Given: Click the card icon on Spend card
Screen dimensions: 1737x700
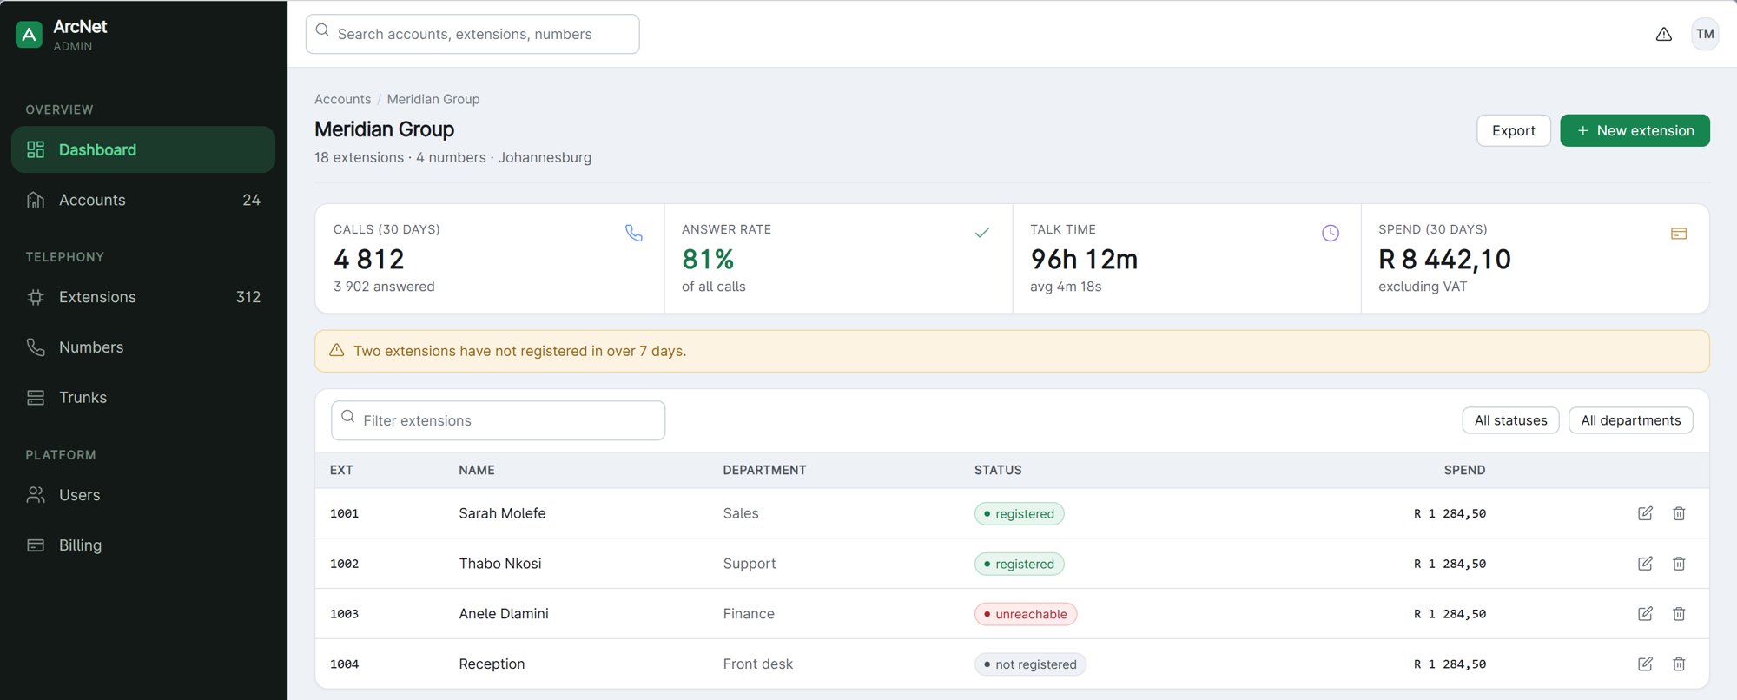Looking at the screenshot, I should pos(1679,233).
